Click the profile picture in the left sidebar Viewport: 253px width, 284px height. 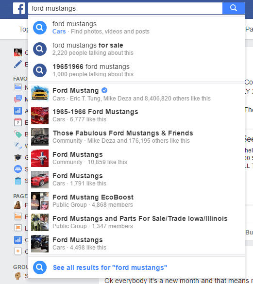[18, 52]
